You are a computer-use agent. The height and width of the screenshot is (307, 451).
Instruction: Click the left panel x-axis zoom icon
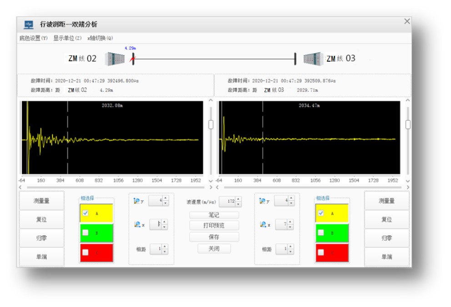[137, 224]
